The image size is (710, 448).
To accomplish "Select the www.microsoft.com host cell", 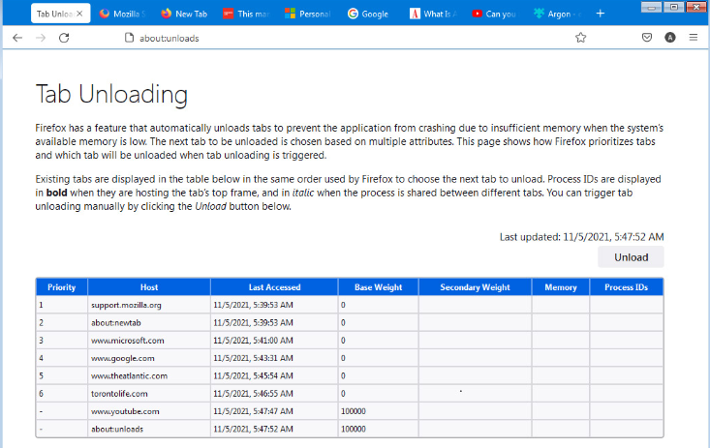I will click(x=149, y=340).
